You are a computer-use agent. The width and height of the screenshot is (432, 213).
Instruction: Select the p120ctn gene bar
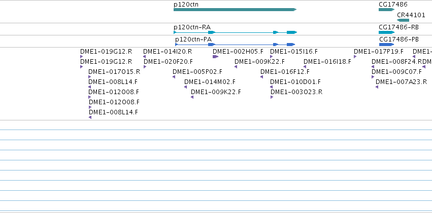[x=235, y=10]
